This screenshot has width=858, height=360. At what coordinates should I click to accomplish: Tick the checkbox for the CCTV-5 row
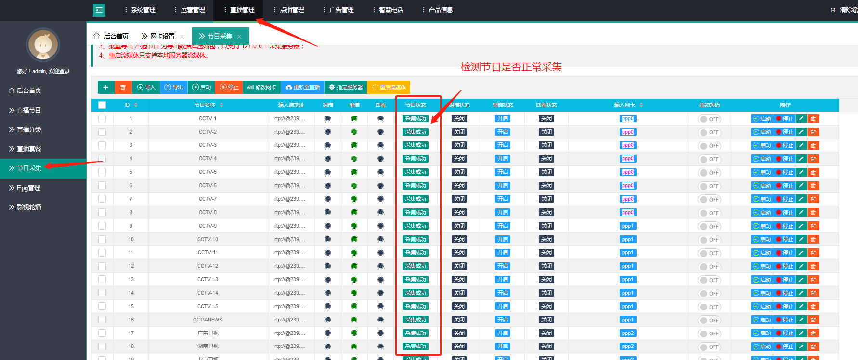102,172
